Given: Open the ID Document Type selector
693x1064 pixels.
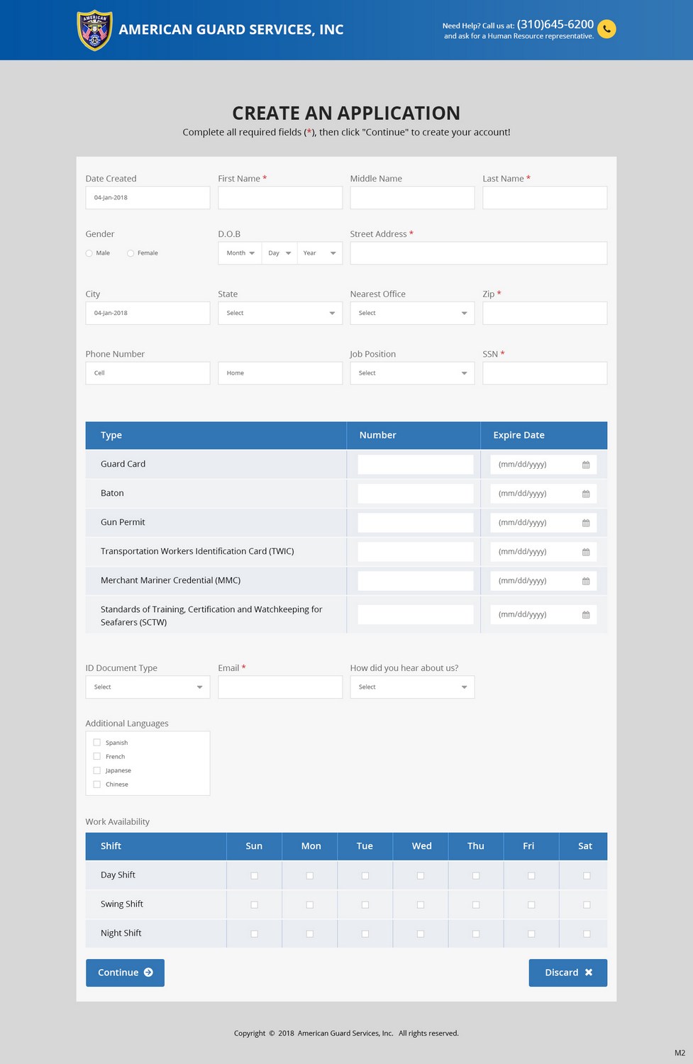Looking at the screenshot, I should (x=147, y=687).
